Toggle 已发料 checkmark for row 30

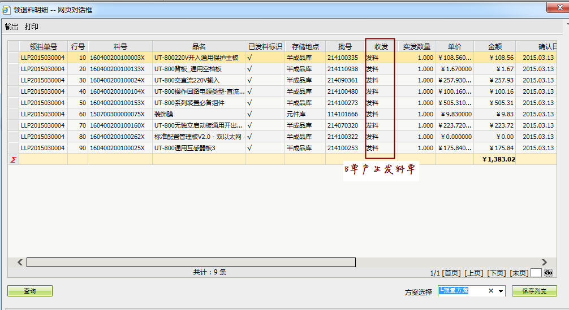click(x=249, y=80)
